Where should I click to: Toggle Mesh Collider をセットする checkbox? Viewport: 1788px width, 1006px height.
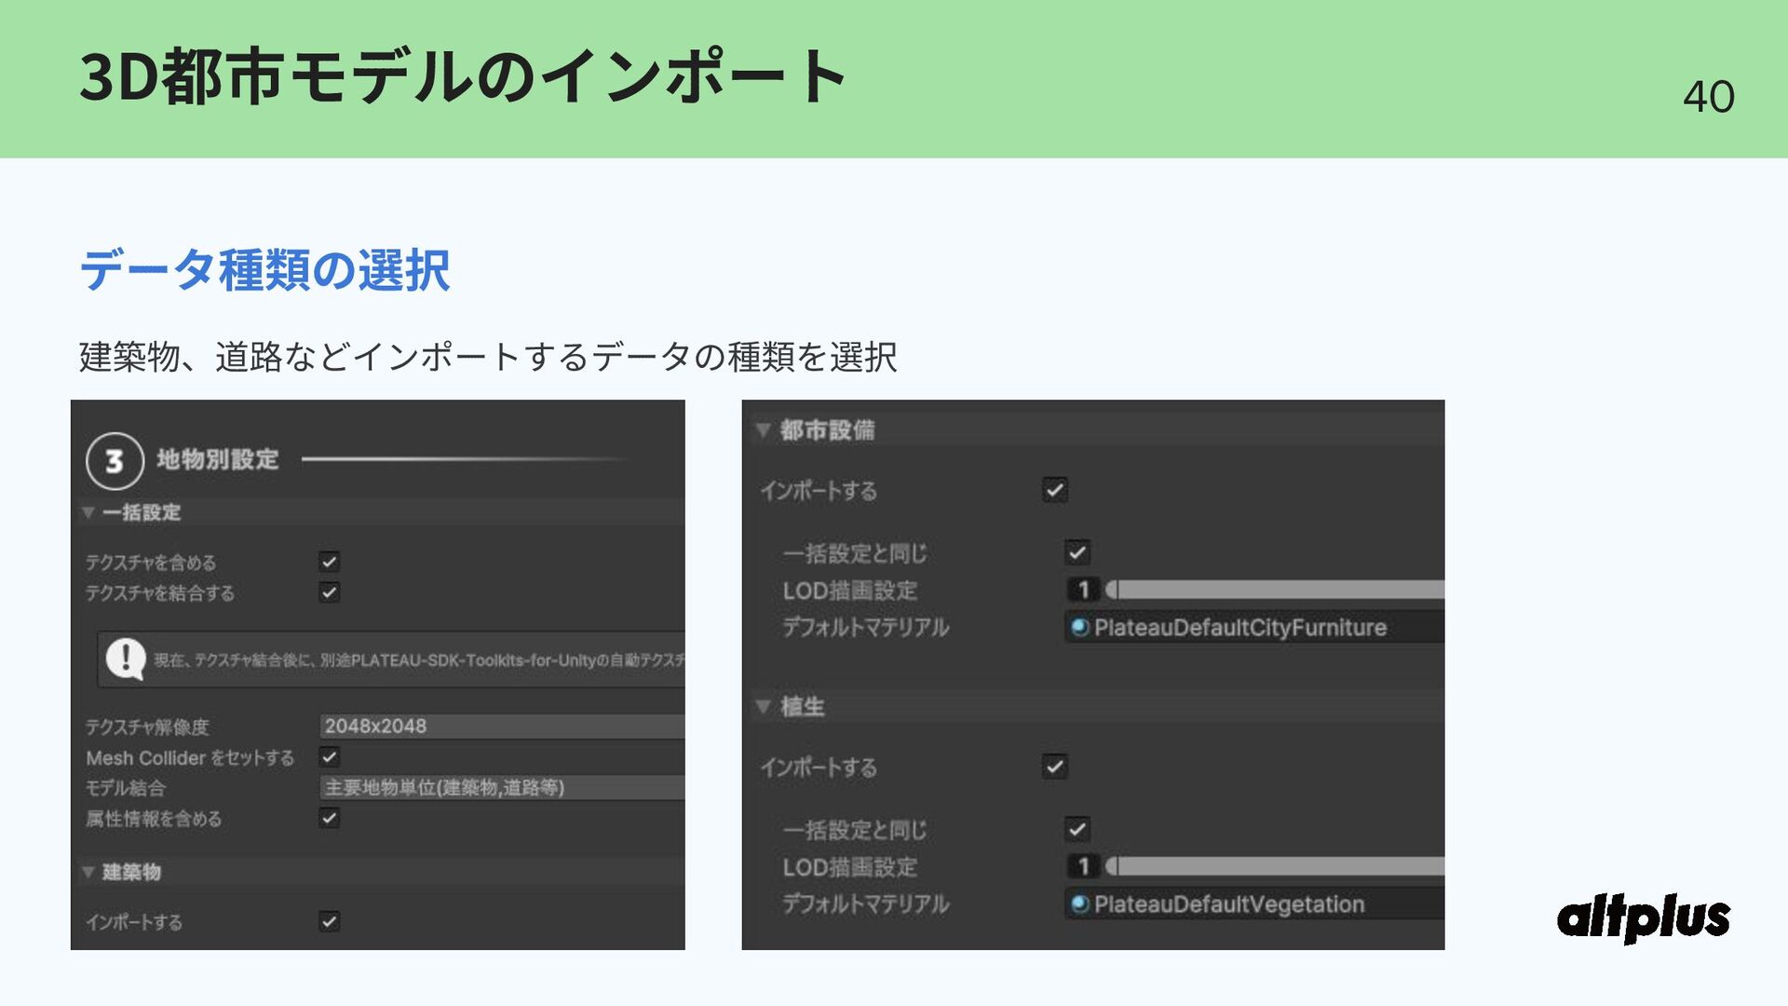(330, 756)
